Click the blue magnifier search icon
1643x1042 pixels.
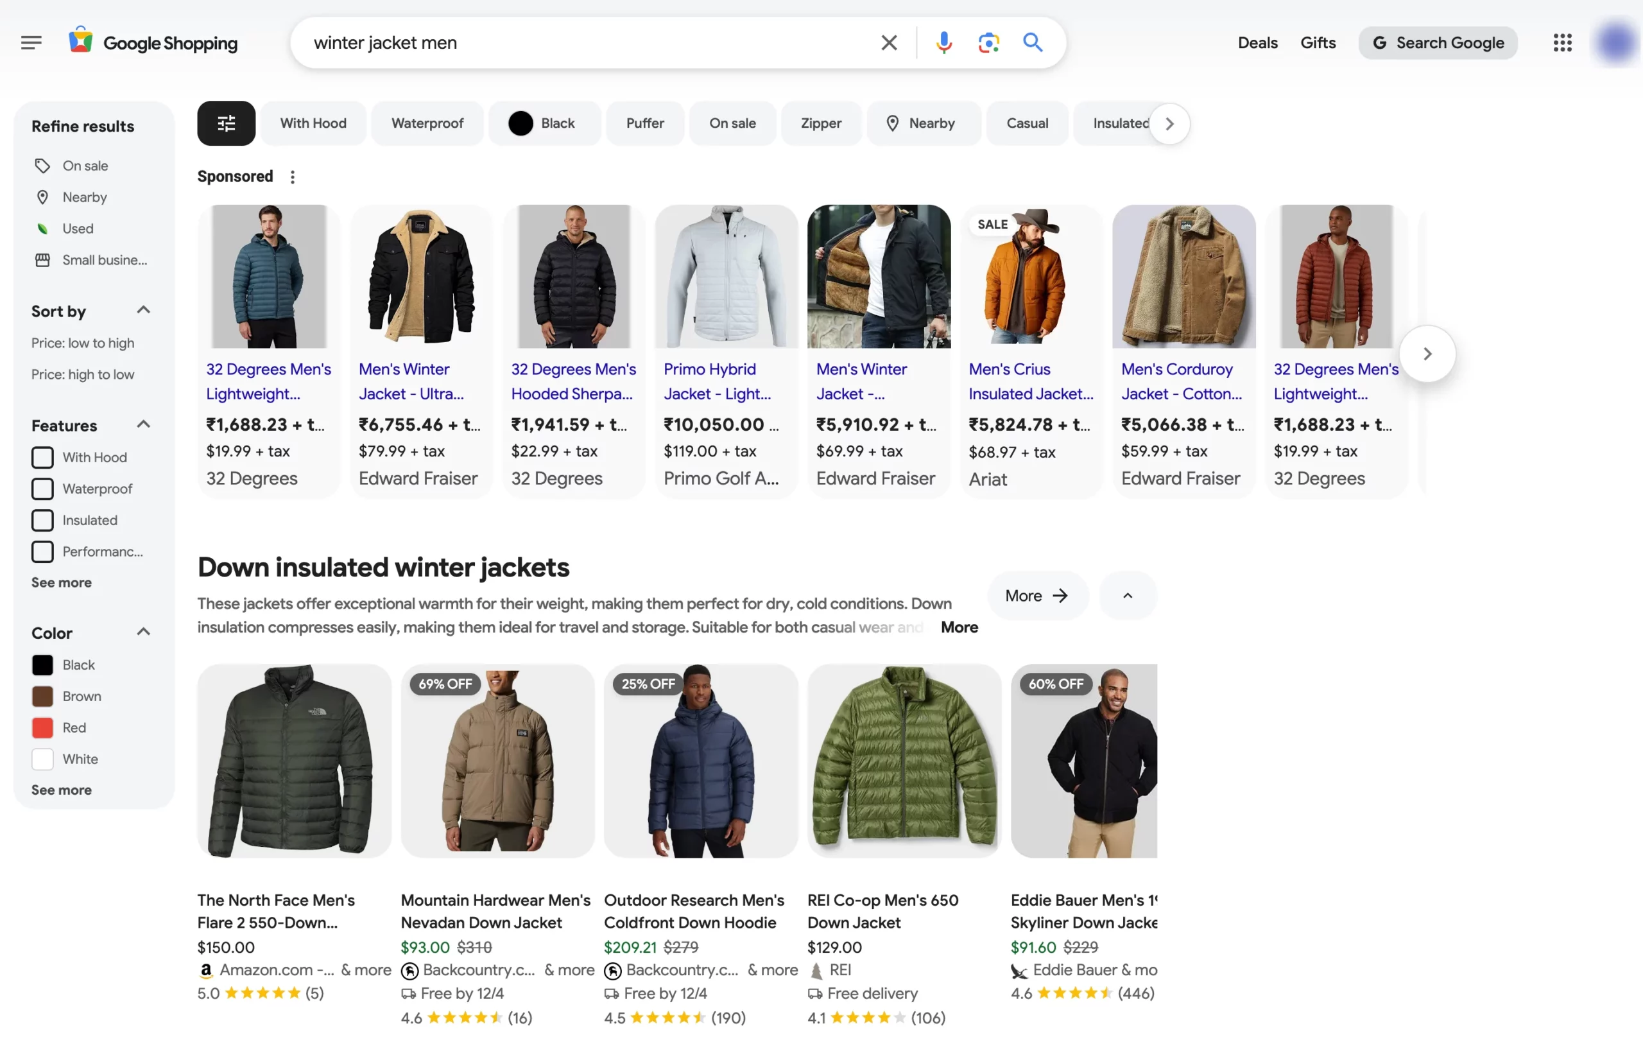coord(1033,42)
